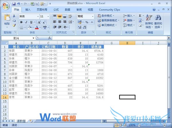Switch to Data (数据) tab

[x=67, y=10]
